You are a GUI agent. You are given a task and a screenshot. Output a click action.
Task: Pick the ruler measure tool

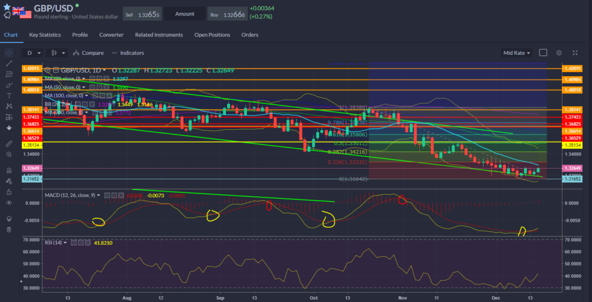point(9,143)
